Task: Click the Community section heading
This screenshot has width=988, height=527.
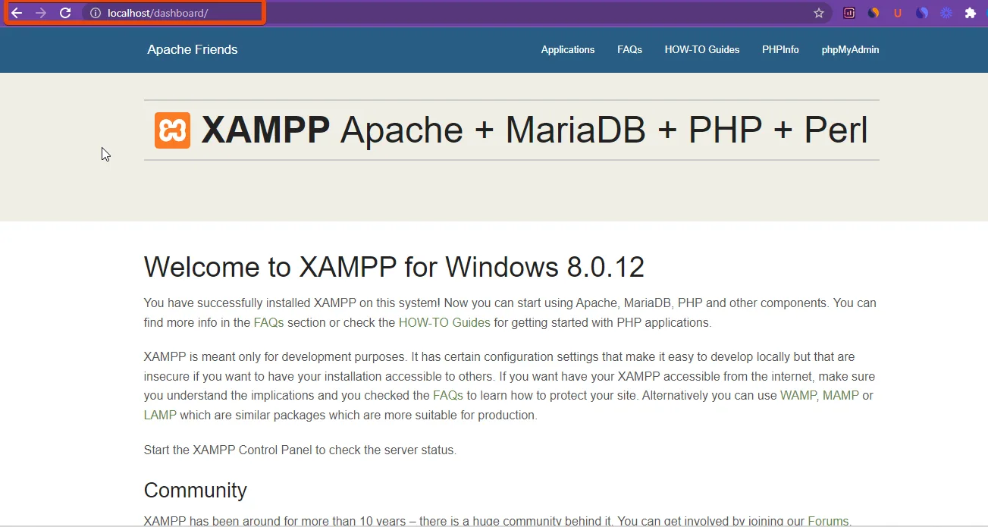Action: pyautogui.click(x=196, y=490)
